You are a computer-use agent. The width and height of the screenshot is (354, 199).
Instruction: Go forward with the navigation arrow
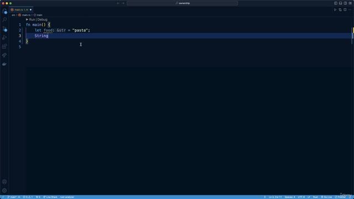[x=123, y=3]
